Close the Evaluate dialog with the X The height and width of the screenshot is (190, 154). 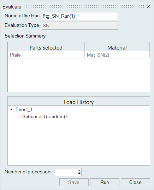[149, 6]
